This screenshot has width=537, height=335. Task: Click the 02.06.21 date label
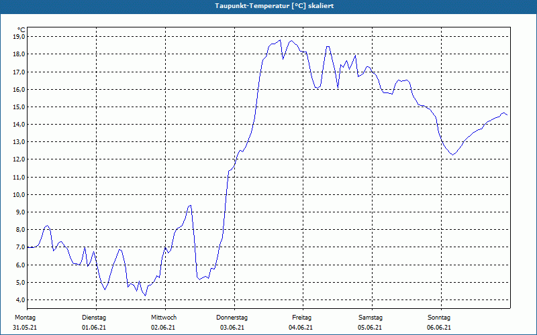[163, 328]
